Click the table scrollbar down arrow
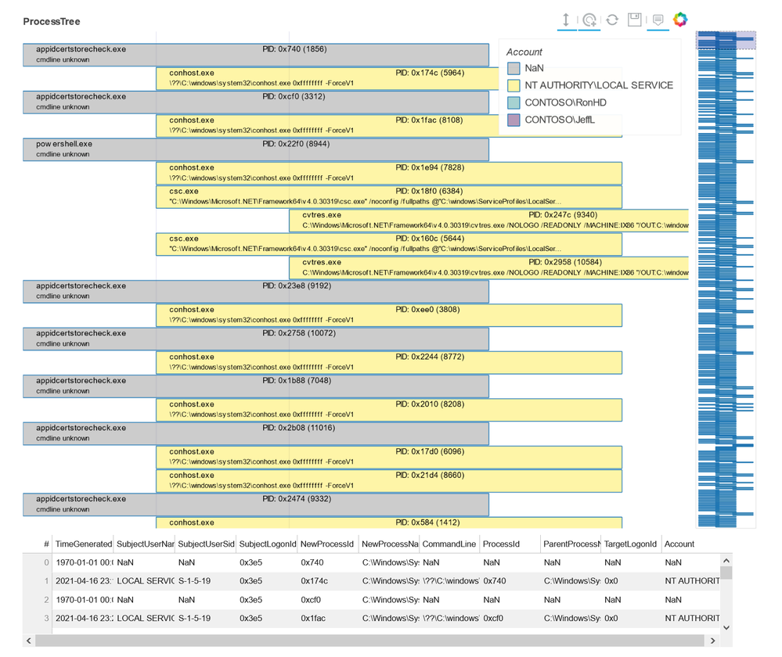The image size is (782, 657). (726, 627)
